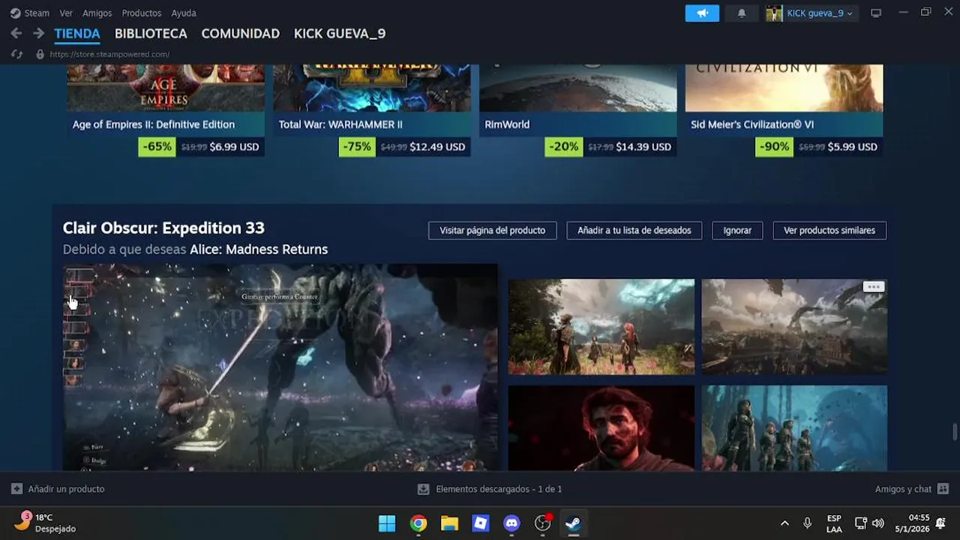Open Elementos descargados - 1 de 1
The height and width of the screenshot is (540, 960).
tap(499, 489)
